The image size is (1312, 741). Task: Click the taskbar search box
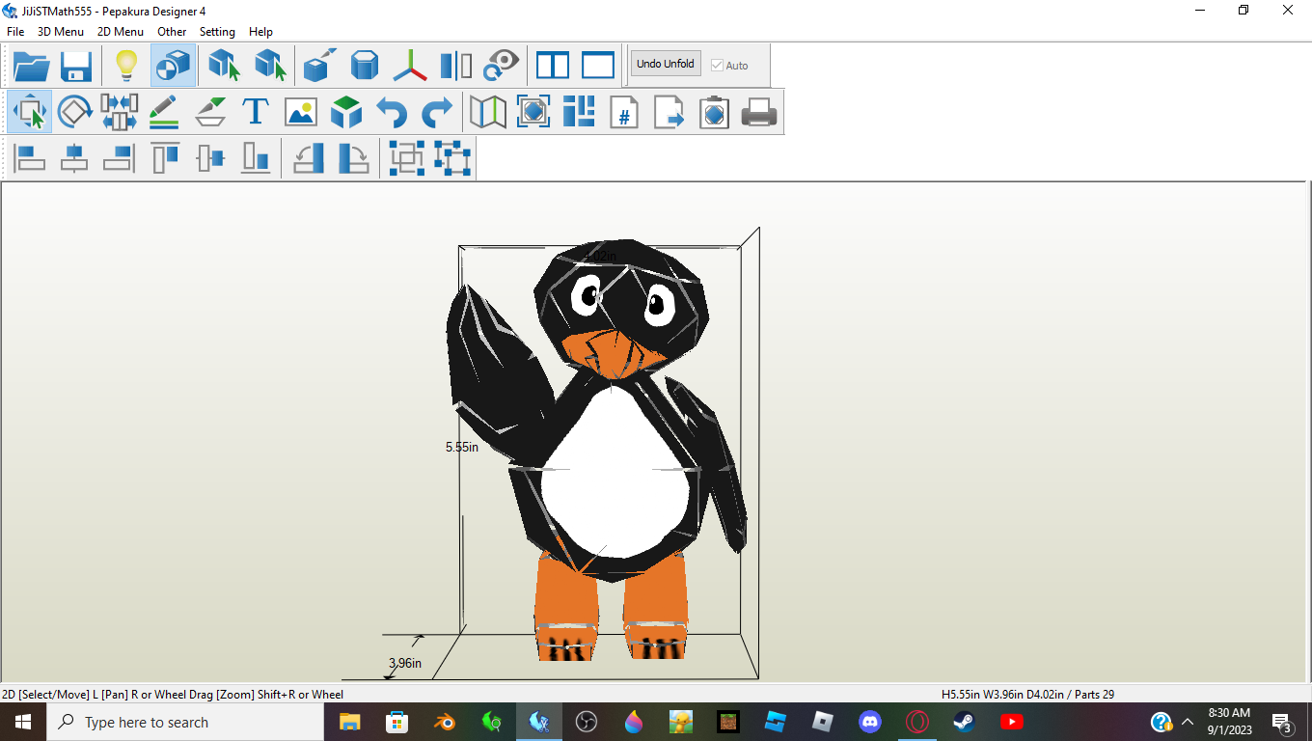[185, 722]
